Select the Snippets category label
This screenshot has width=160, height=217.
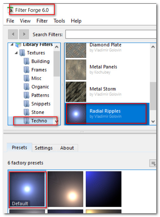[x=41, y=104]
